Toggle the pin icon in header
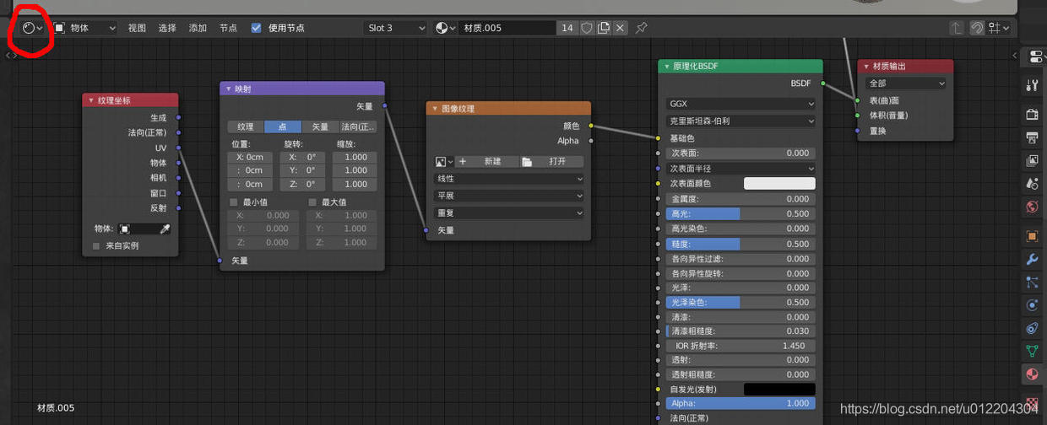The width and height of the screenshot is (1047, 425). click(x=641, y=28)
